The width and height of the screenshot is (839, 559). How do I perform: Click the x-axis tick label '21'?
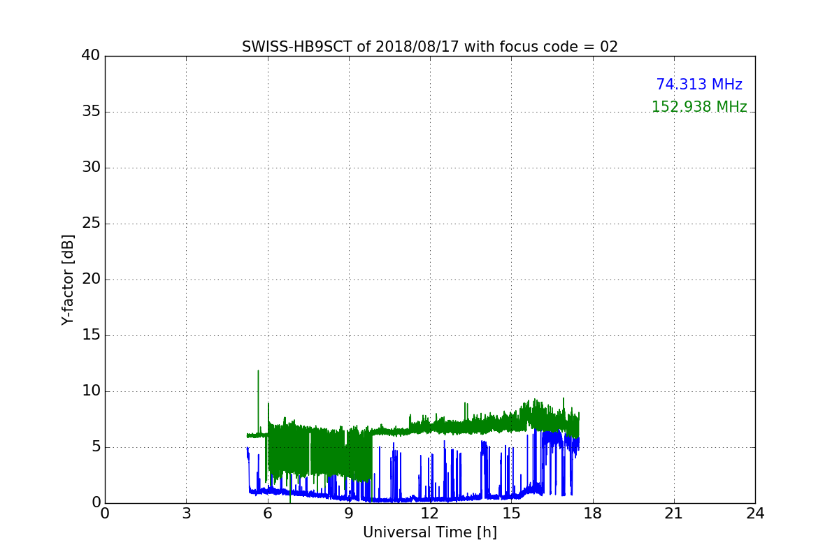pyautogui.click(x=674, y=513)
